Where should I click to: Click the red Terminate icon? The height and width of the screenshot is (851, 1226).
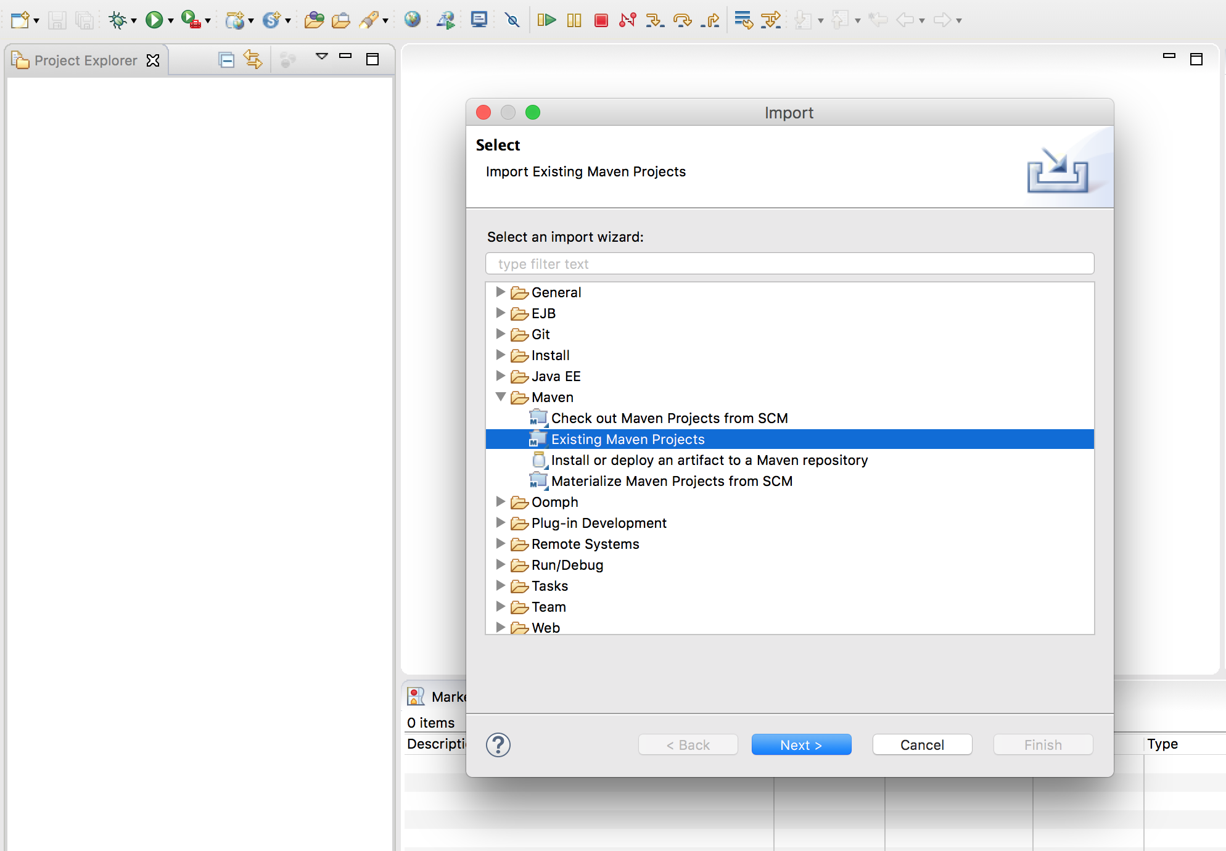[601, 20]
